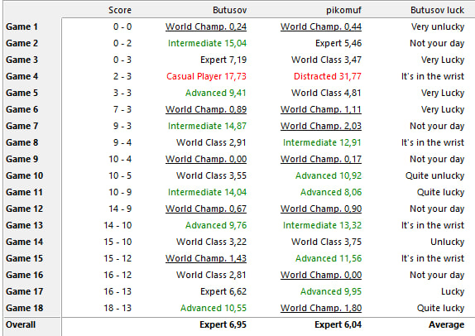Viewport: 475px width, 336px height.
Task: Click the Overall row header
Action: pyautogui.click(x=21, y=324)
